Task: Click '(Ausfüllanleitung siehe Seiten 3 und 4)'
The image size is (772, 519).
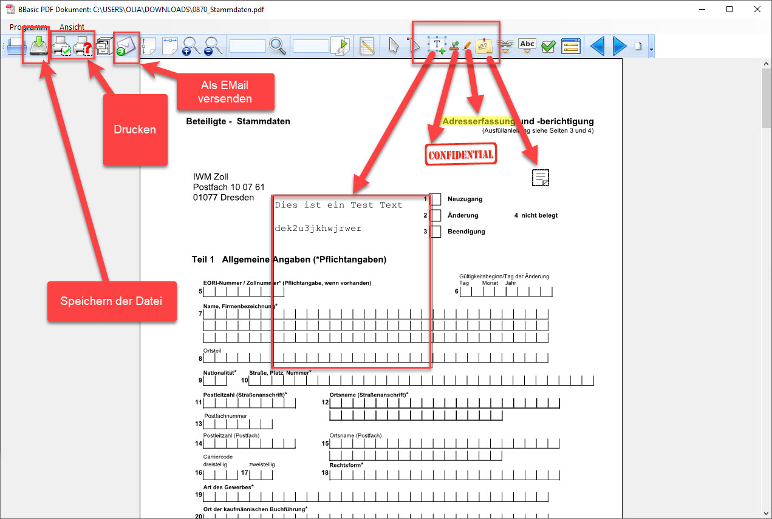Action: pos(538,130)
